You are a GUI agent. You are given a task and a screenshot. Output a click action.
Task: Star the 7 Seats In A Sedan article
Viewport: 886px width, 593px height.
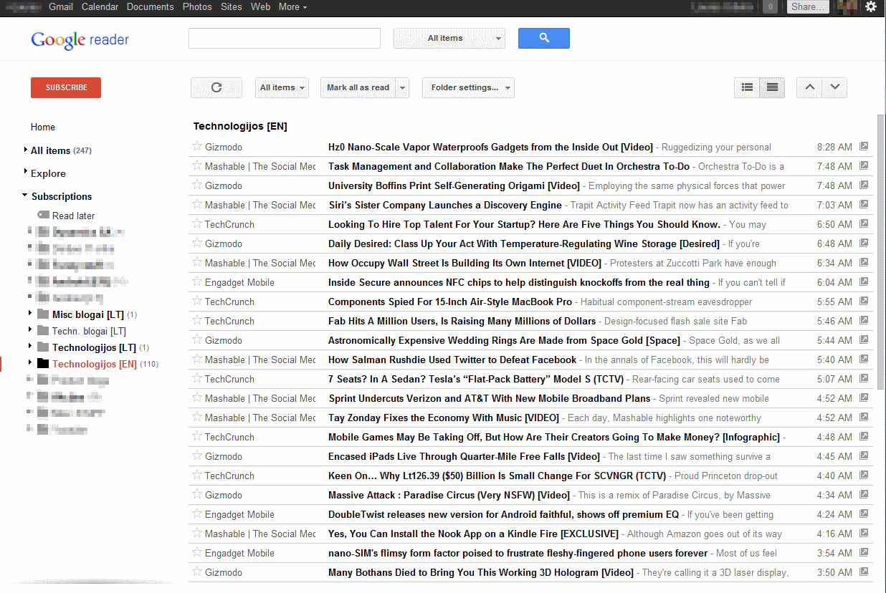tap(197, 378)
